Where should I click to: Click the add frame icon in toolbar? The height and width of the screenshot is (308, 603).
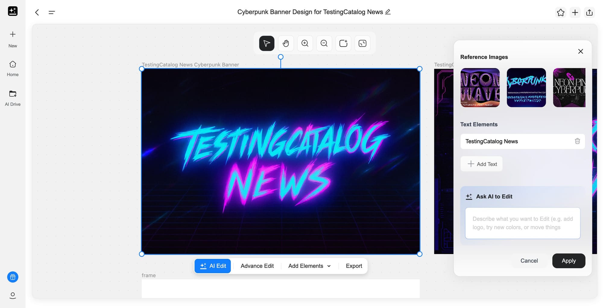343,43
